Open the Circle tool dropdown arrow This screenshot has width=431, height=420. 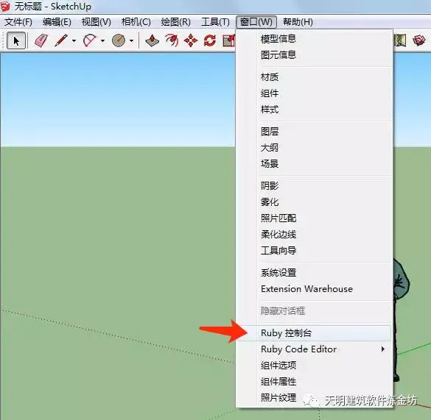click(131, 40)
